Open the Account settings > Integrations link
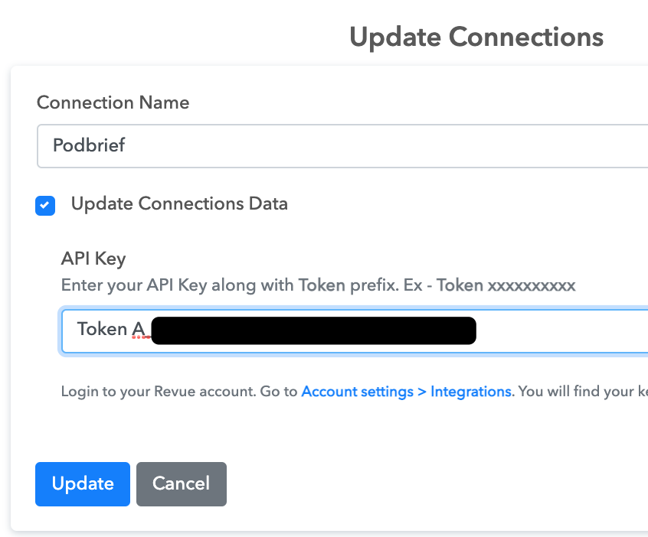 (407, 392)
